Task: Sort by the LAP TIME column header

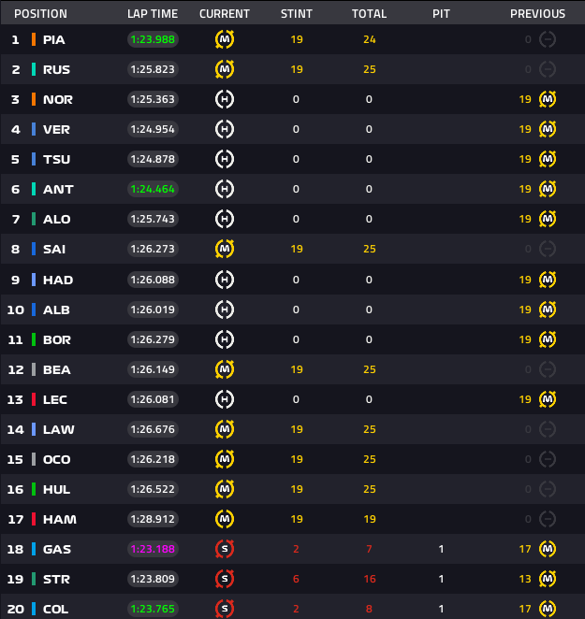Action: pyautogui.click(x=153, y=14)
